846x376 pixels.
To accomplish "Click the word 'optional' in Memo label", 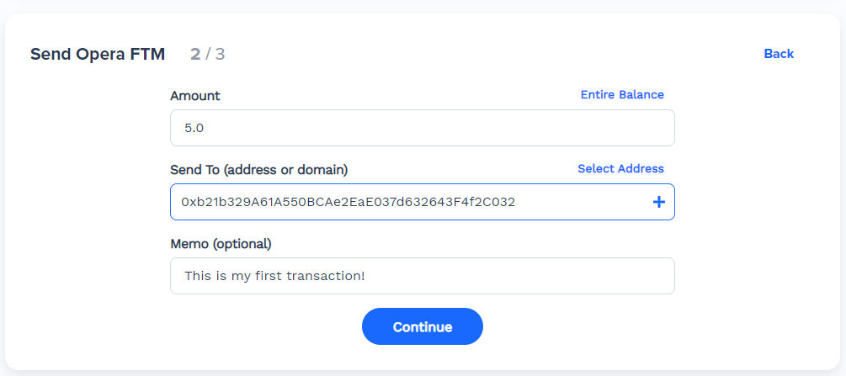I will [242, 244].
